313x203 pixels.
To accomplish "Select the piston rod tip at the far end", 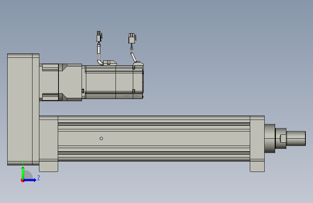I will tap(296, 138).
